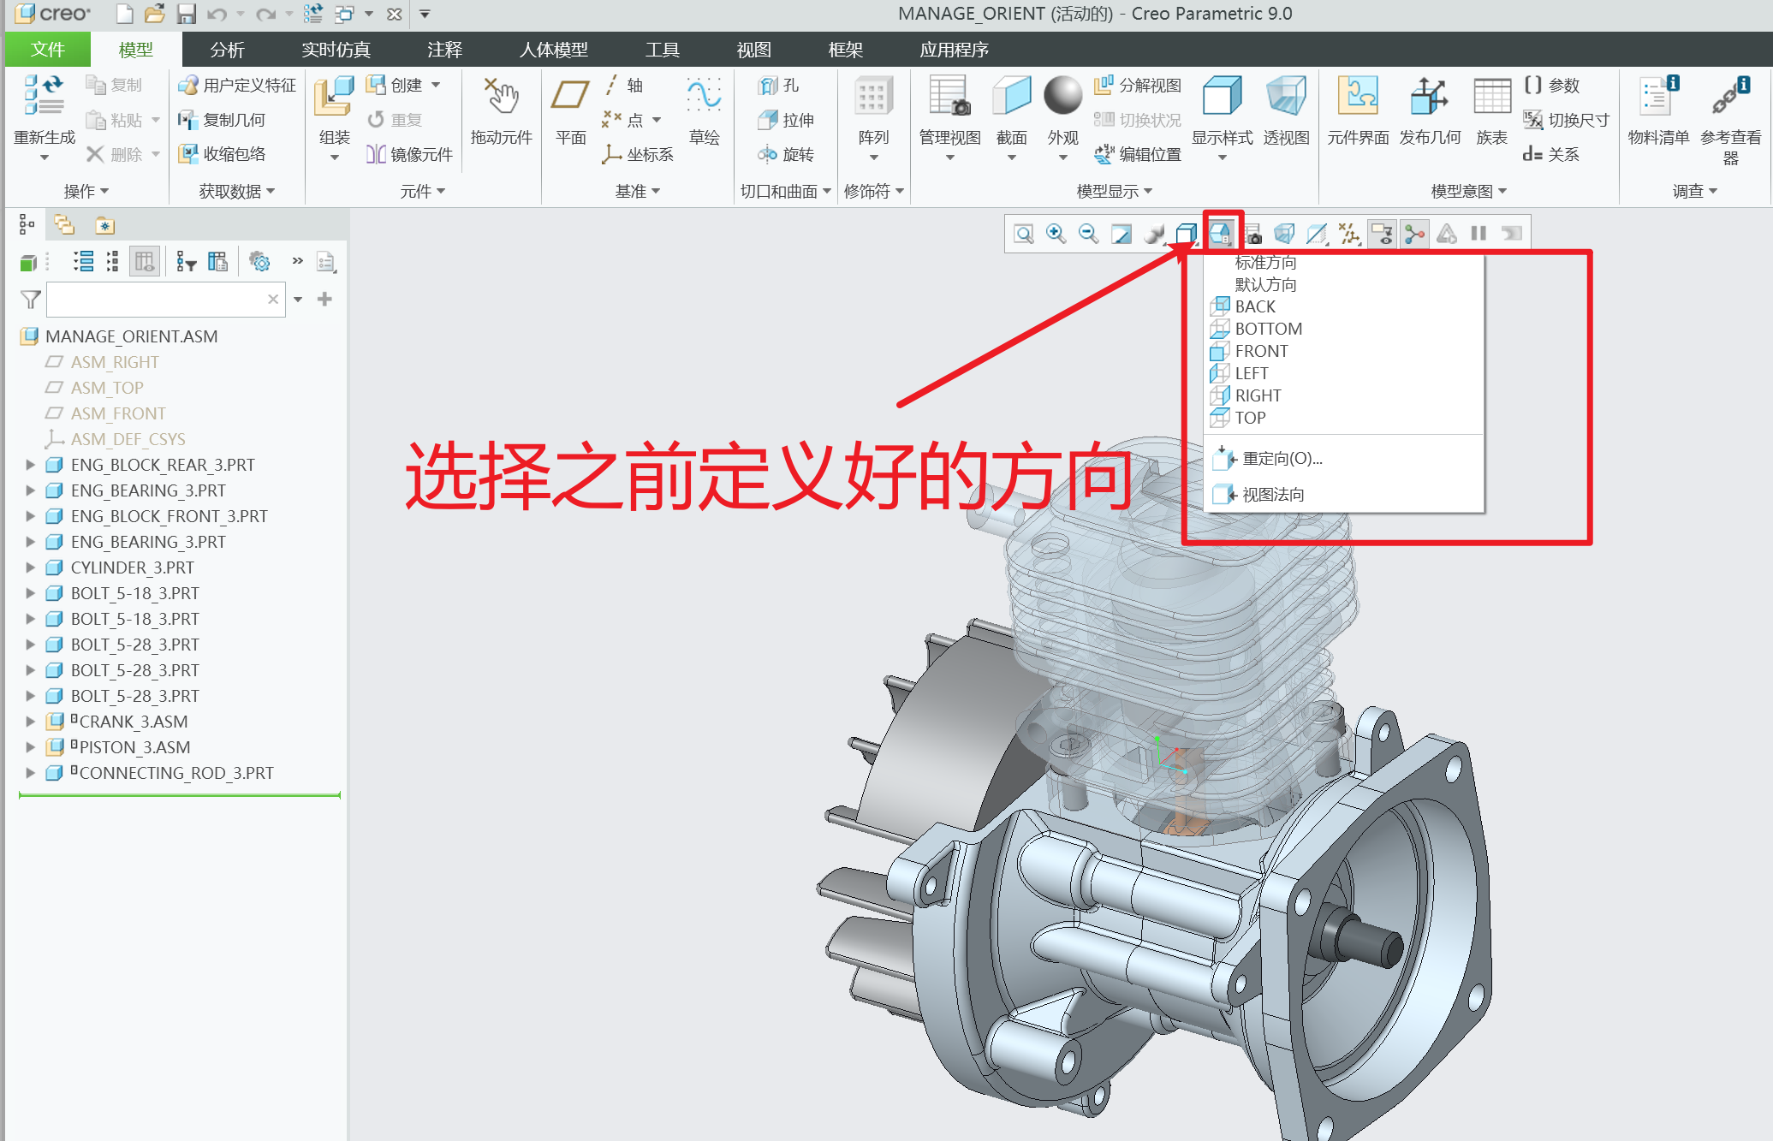
Task: Click the Zoom In magnifier icon
Action: pos(1056,233)
